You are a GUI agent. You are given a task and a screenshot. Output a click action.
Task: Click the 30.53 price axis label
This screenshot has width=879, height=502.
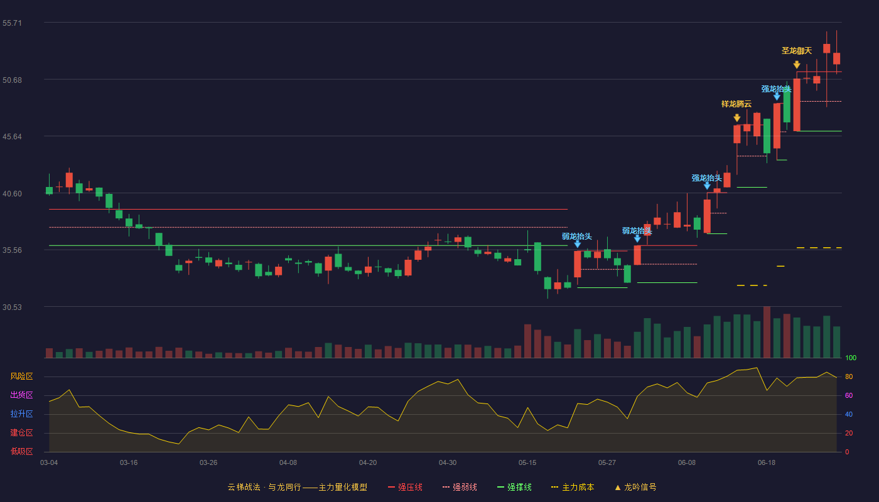point(12,307)
